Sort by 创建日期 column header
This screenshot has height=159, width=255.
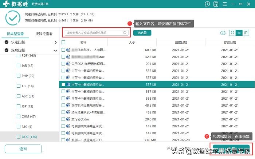pyautogui.click(x=181, y=42)
